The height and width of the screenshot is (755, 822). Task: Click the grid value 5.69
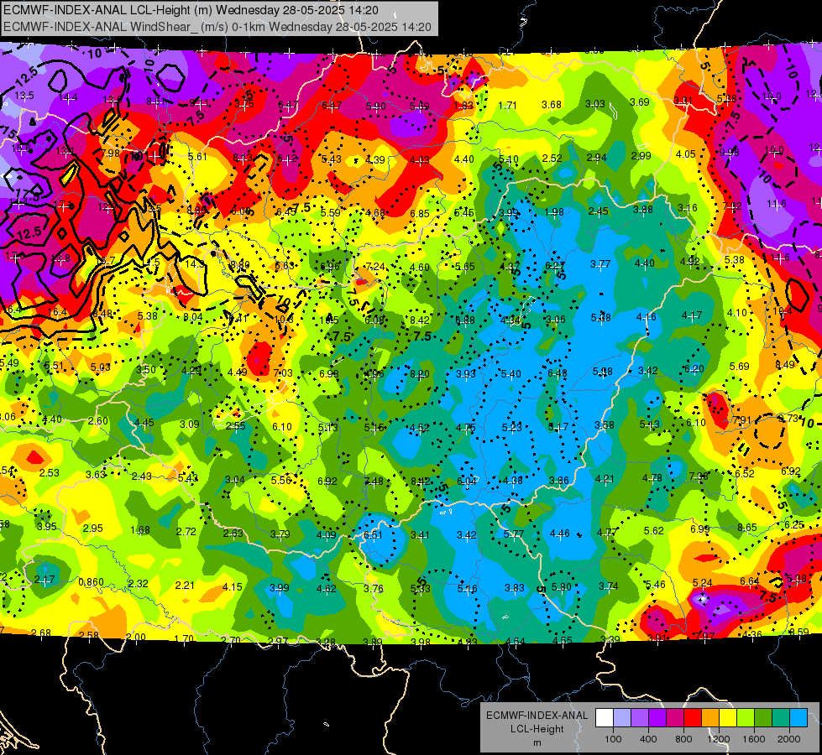click(x=740, y=367)
